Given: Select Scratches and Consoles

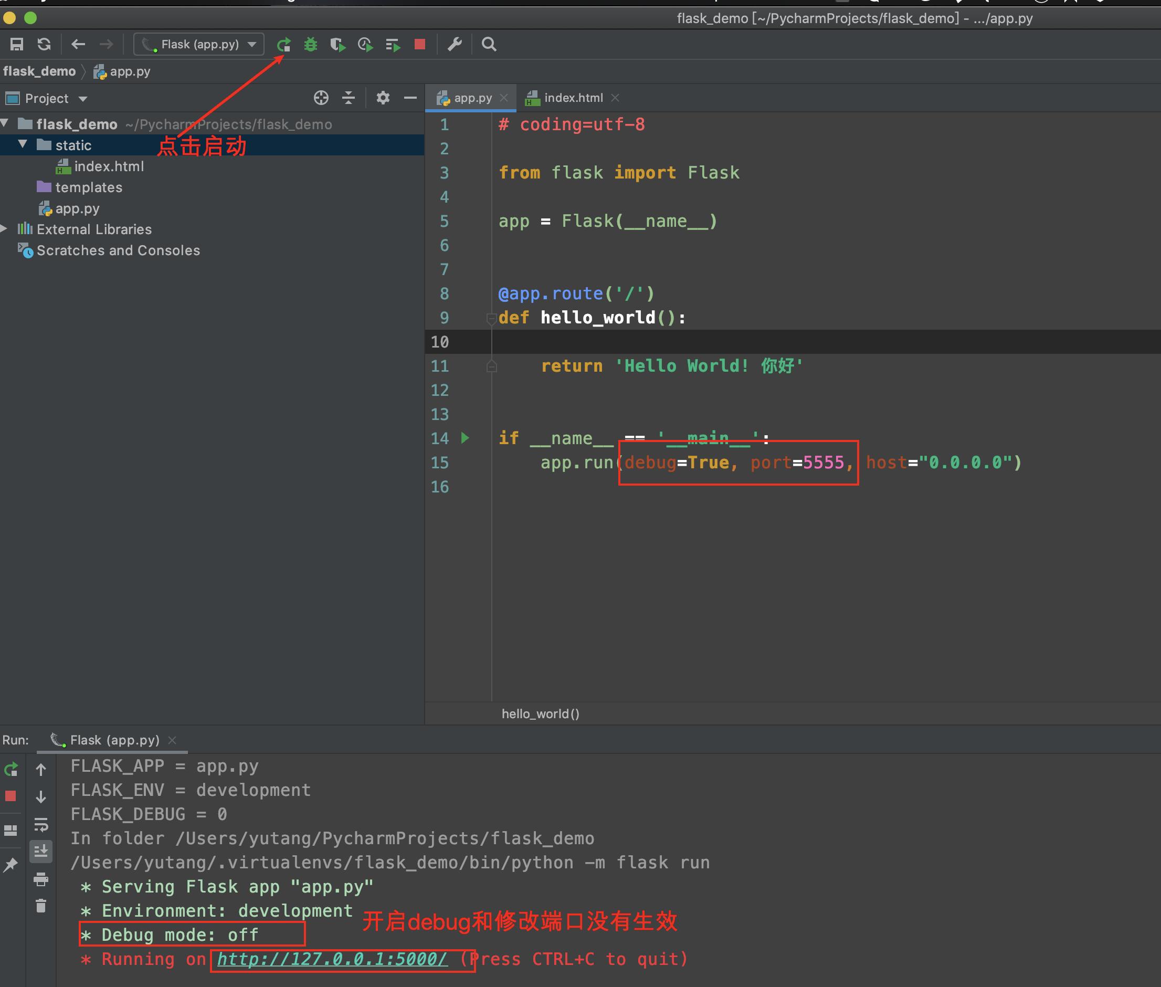Looking at the screenshot, I should 109,250.
